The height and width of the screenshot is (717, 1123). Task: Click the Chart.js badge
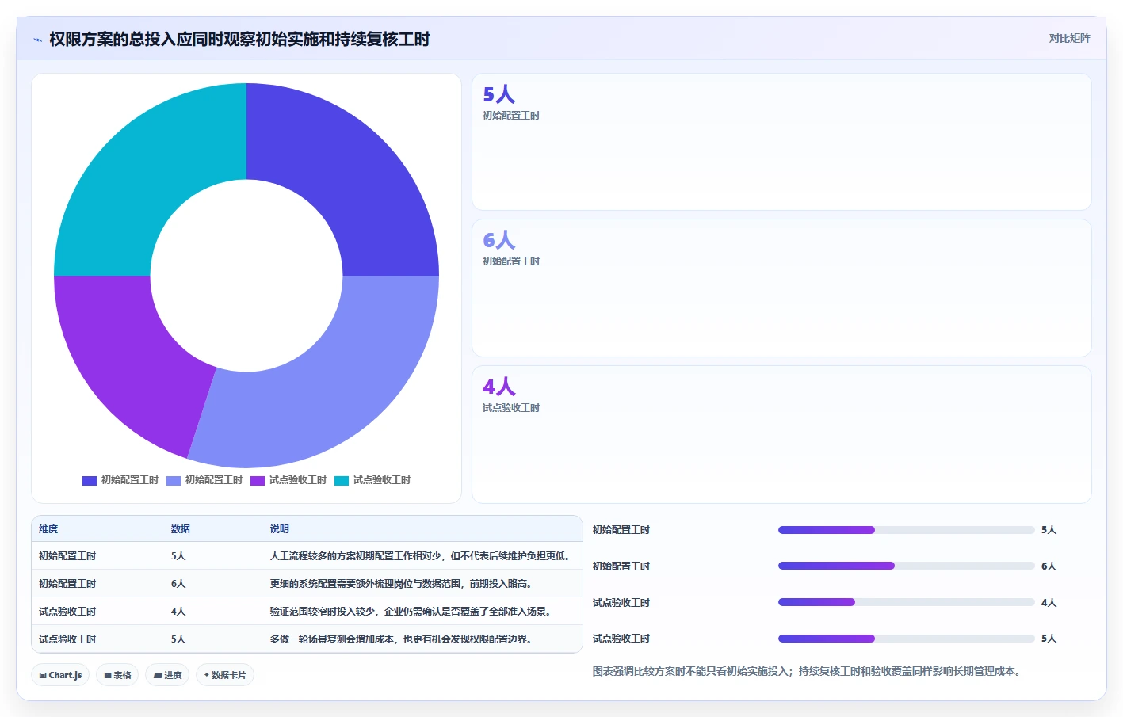click(60, 675)
